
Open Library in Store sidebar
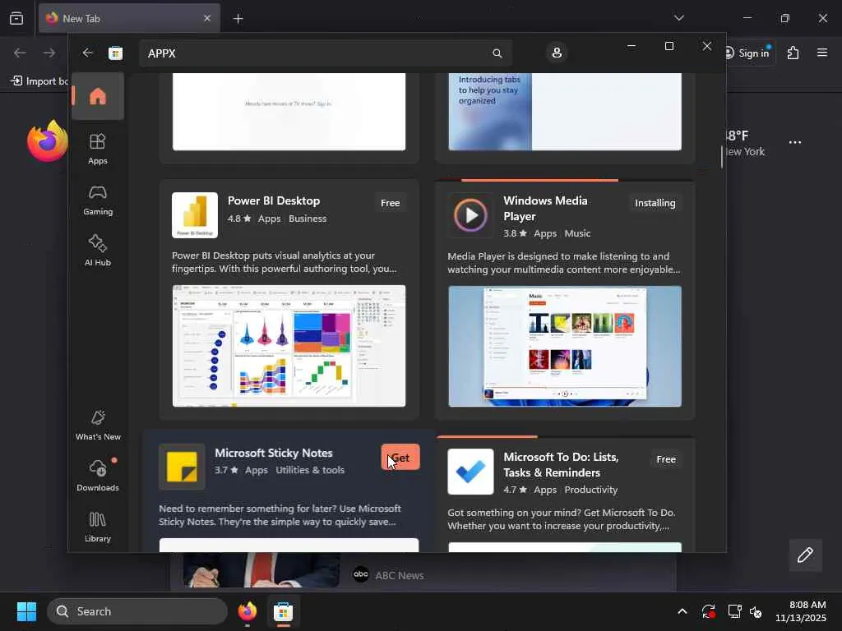click(98, 527)
